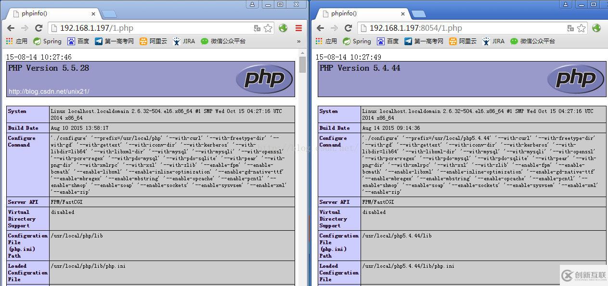The width and height of the screenshot is (608, 286).
Task: Click the /usr/local/php/lib configuration path
Action: 77,236
